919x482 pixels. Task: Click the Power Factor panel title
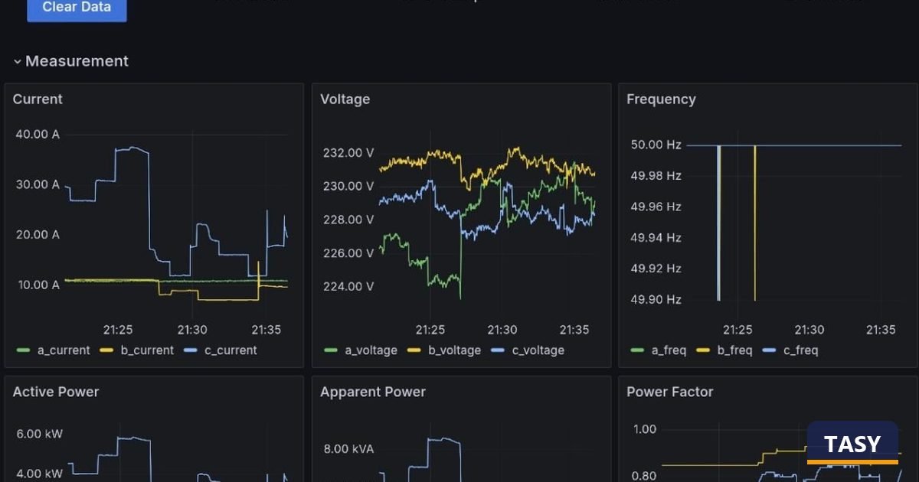669,392
